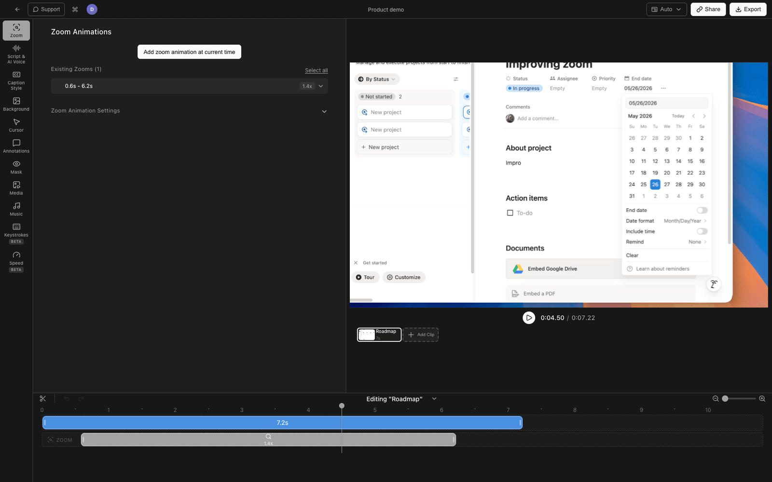Toggle Include time switch
The height and width of the screenshot is (482, 772).
point(702,231)
